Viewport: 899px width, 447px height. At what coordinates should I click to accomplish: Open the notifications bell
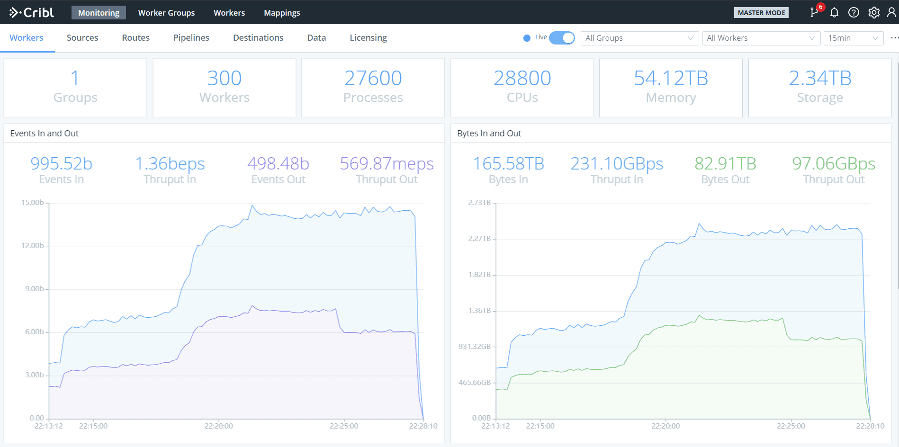point(834,13)
